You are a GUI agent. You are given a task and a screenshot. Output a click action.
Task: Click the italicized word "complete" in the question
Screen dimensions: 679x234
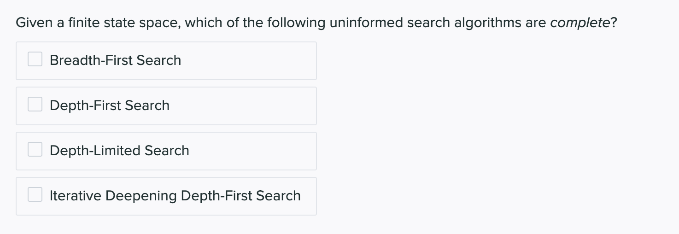[x=580, y=23]
